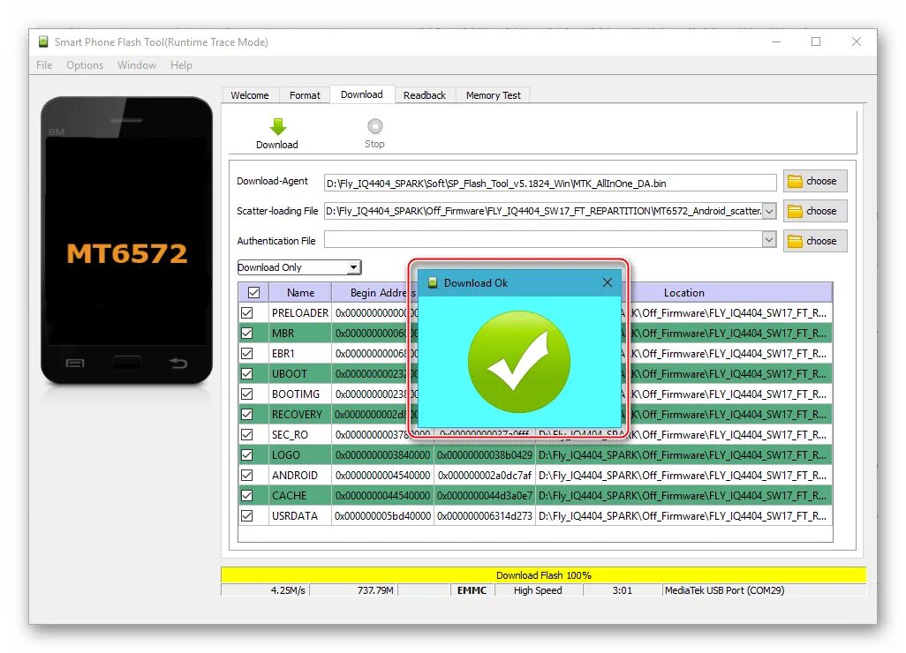Image resolution: width=906 pixels, height=653 pixels.
Task: Select the EBR1 row name
Action: [283, 353]
